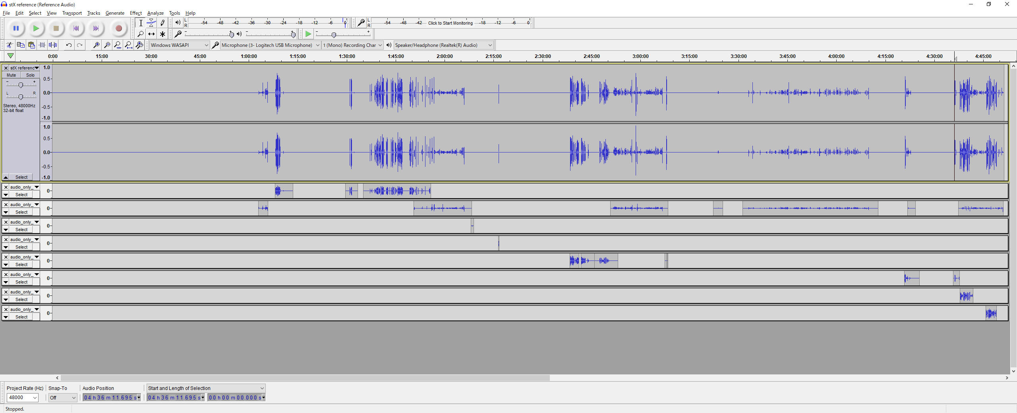
Task: Open the File menu
Action: (x=6, y=13)
